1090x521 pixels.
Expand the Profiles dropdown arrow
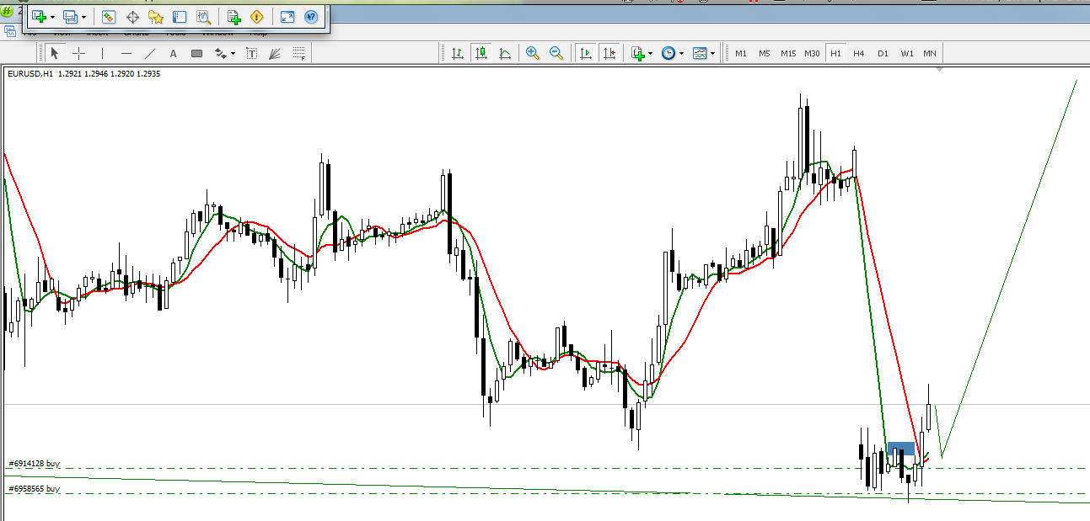point(83,17)
